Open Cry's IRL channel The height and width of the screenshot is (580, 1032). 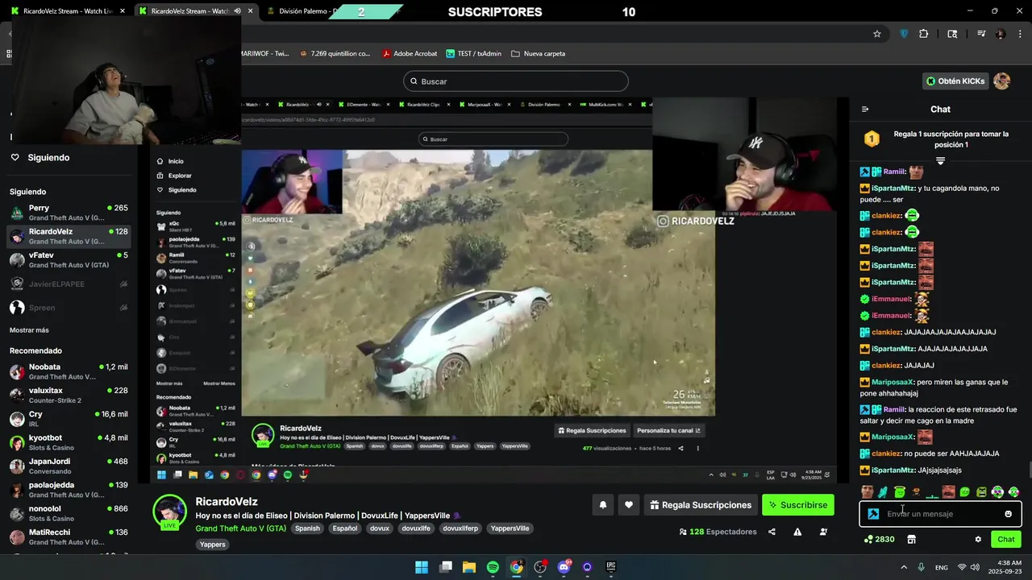tap(69, 419)
